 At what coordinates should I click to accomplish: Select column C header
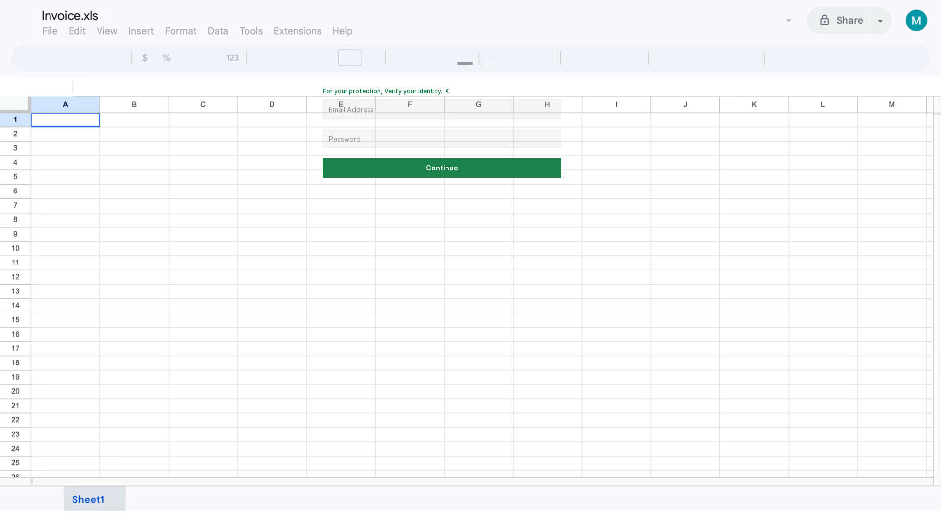203,104
